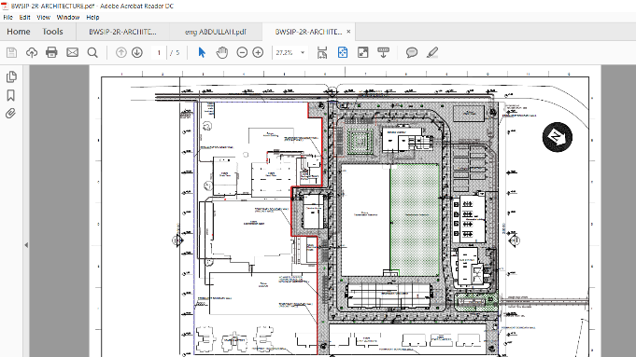Open the Window menu
The image size is (636, 357).
click(68, 18)
